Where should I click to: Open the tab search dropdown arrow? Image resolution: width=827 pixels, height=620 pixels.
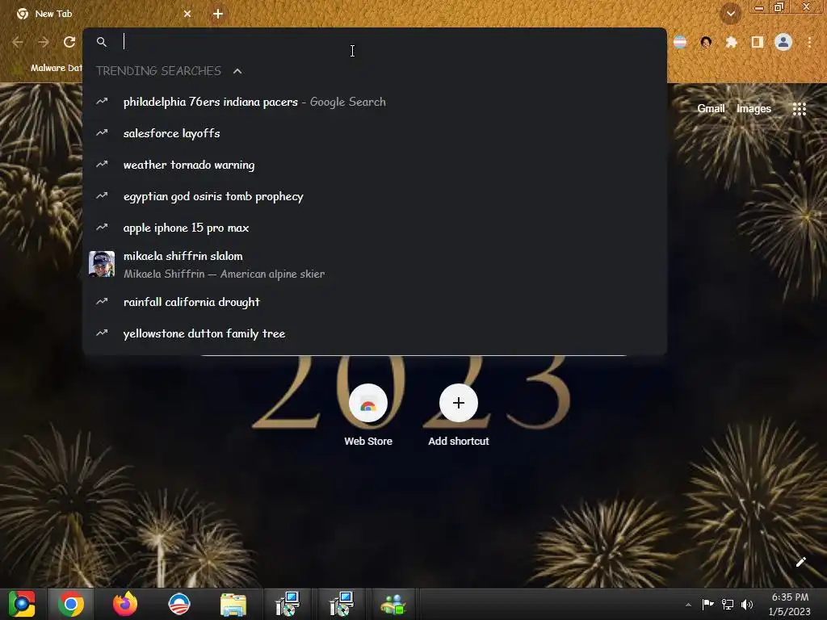pos(730,14)
